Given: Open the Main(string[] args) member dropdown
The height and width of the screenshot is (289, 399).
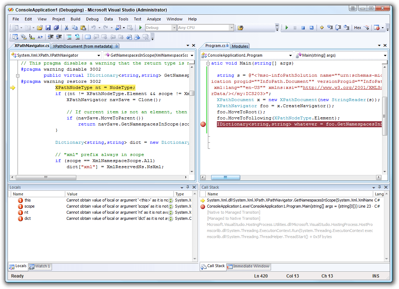Looking at the screenshot, I should tap(385, 56).
